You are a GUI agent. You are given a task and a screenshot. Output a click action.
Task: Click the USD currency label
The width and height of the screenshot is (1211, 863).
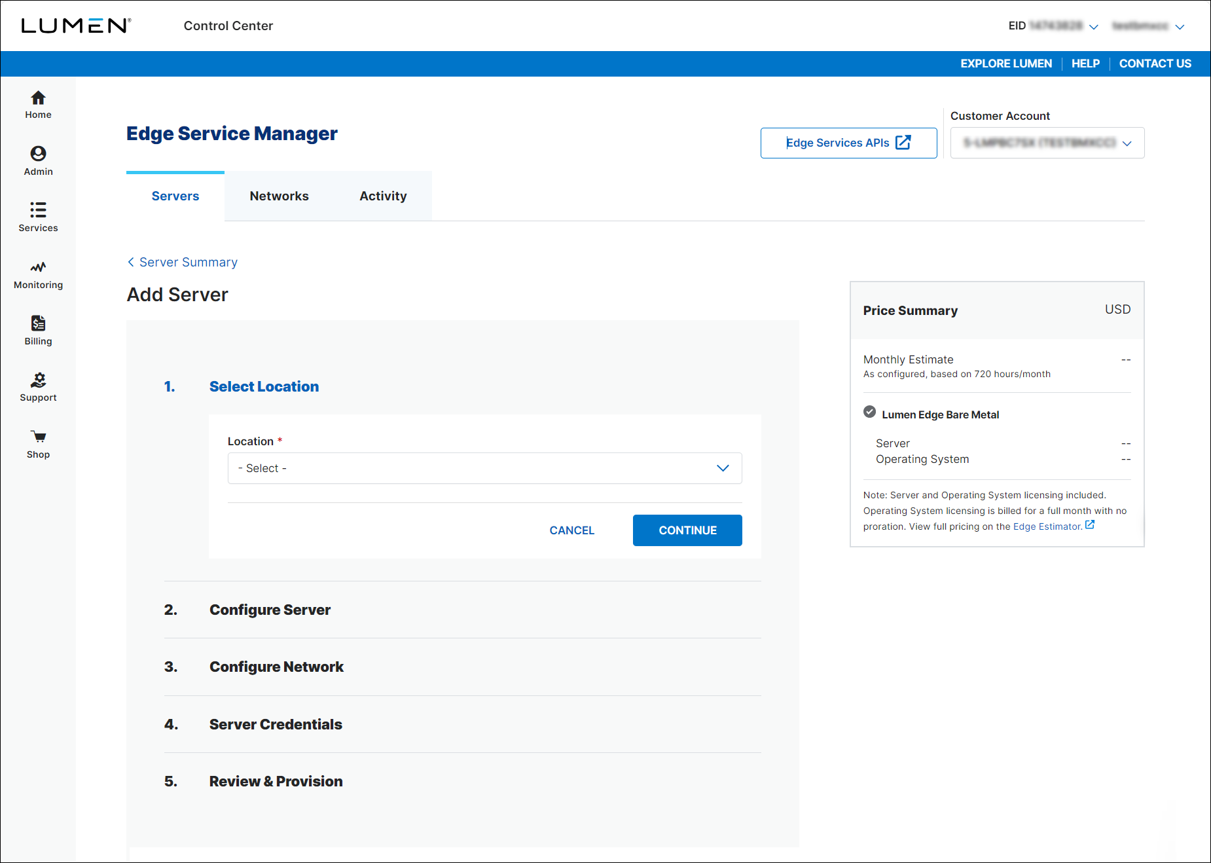1117,309
